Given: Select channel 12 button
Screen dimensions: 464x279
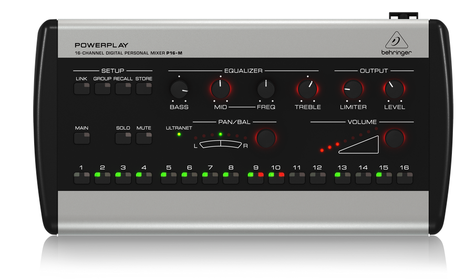Looking at the screenshot, I should point(317,179).
